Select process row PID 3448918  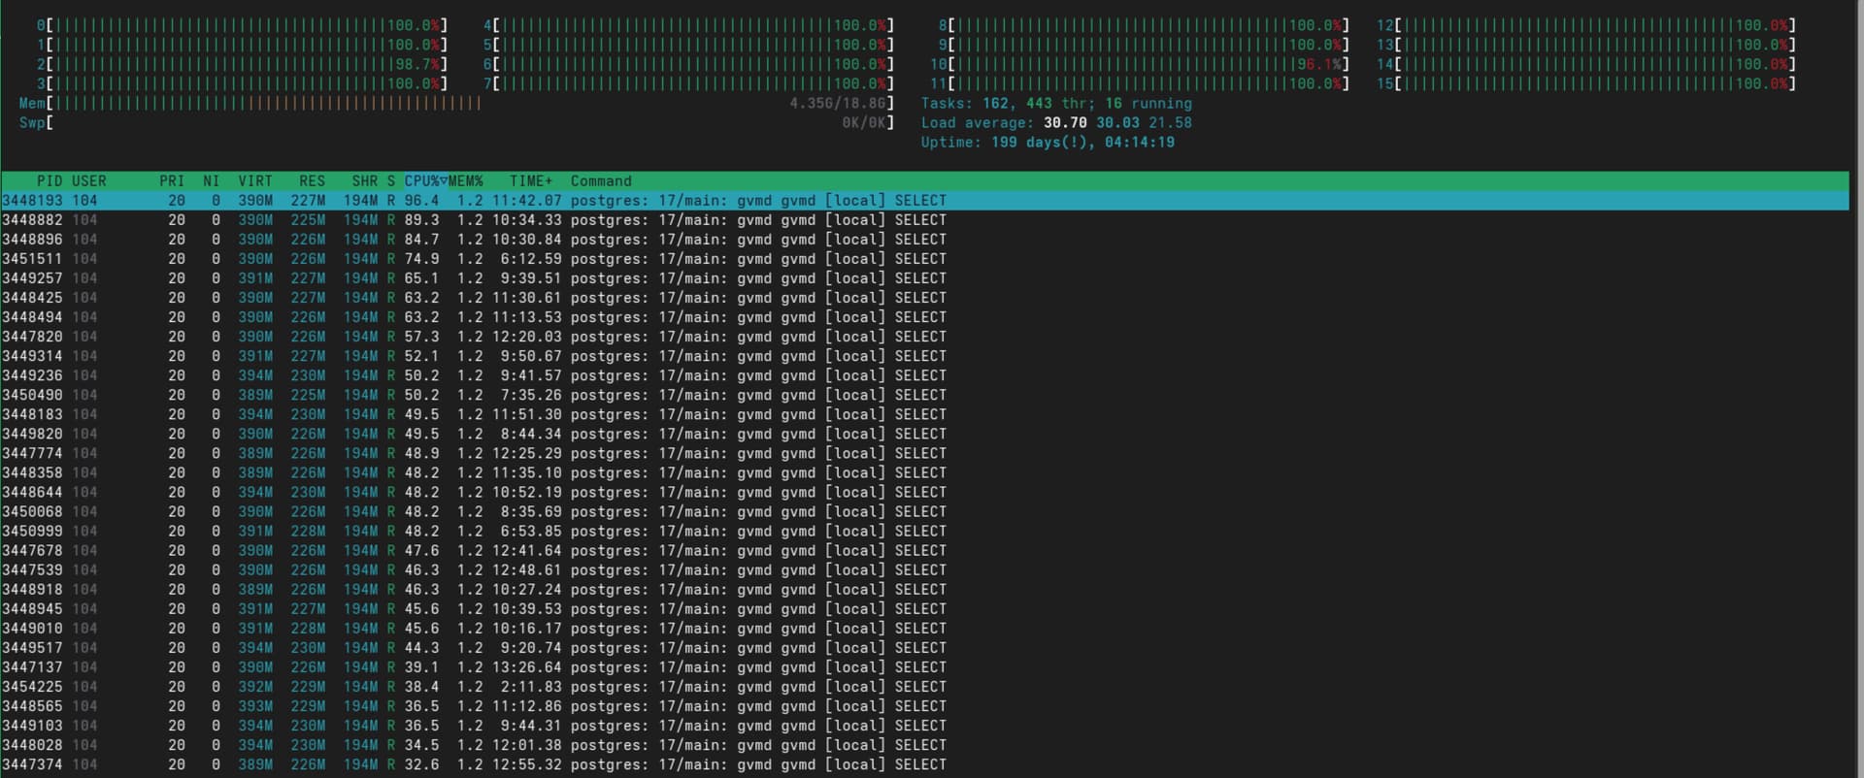point(924,589)
